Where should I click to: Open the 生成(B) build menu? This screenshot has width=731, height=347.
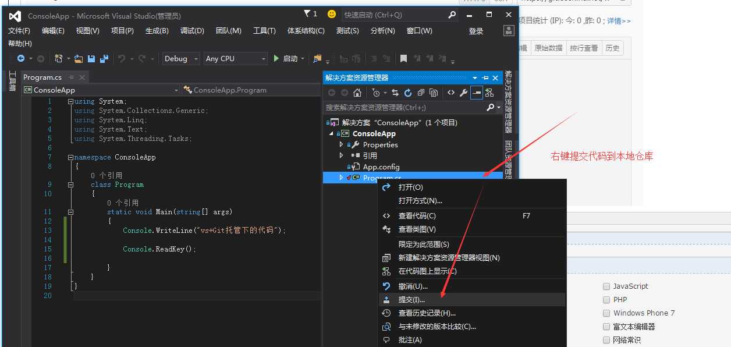pyautogui.click(x=157, y=30)
